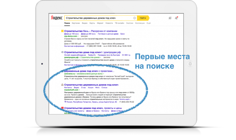Screen dimensions: 236x140
Task: Open 'Строительство дома под ключ! / домпродаю.рф' result
Action: [x=92, y=52]
